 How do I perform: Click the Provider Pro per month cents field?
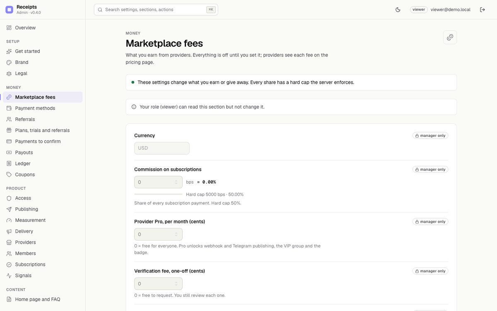pos(158,234)
